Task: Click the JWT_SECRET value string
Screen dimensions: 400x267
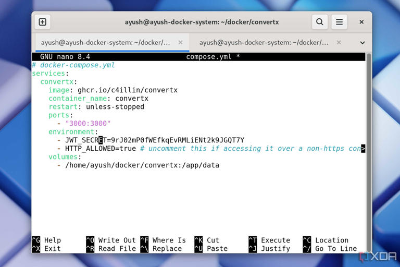Action: click(178, 140)
